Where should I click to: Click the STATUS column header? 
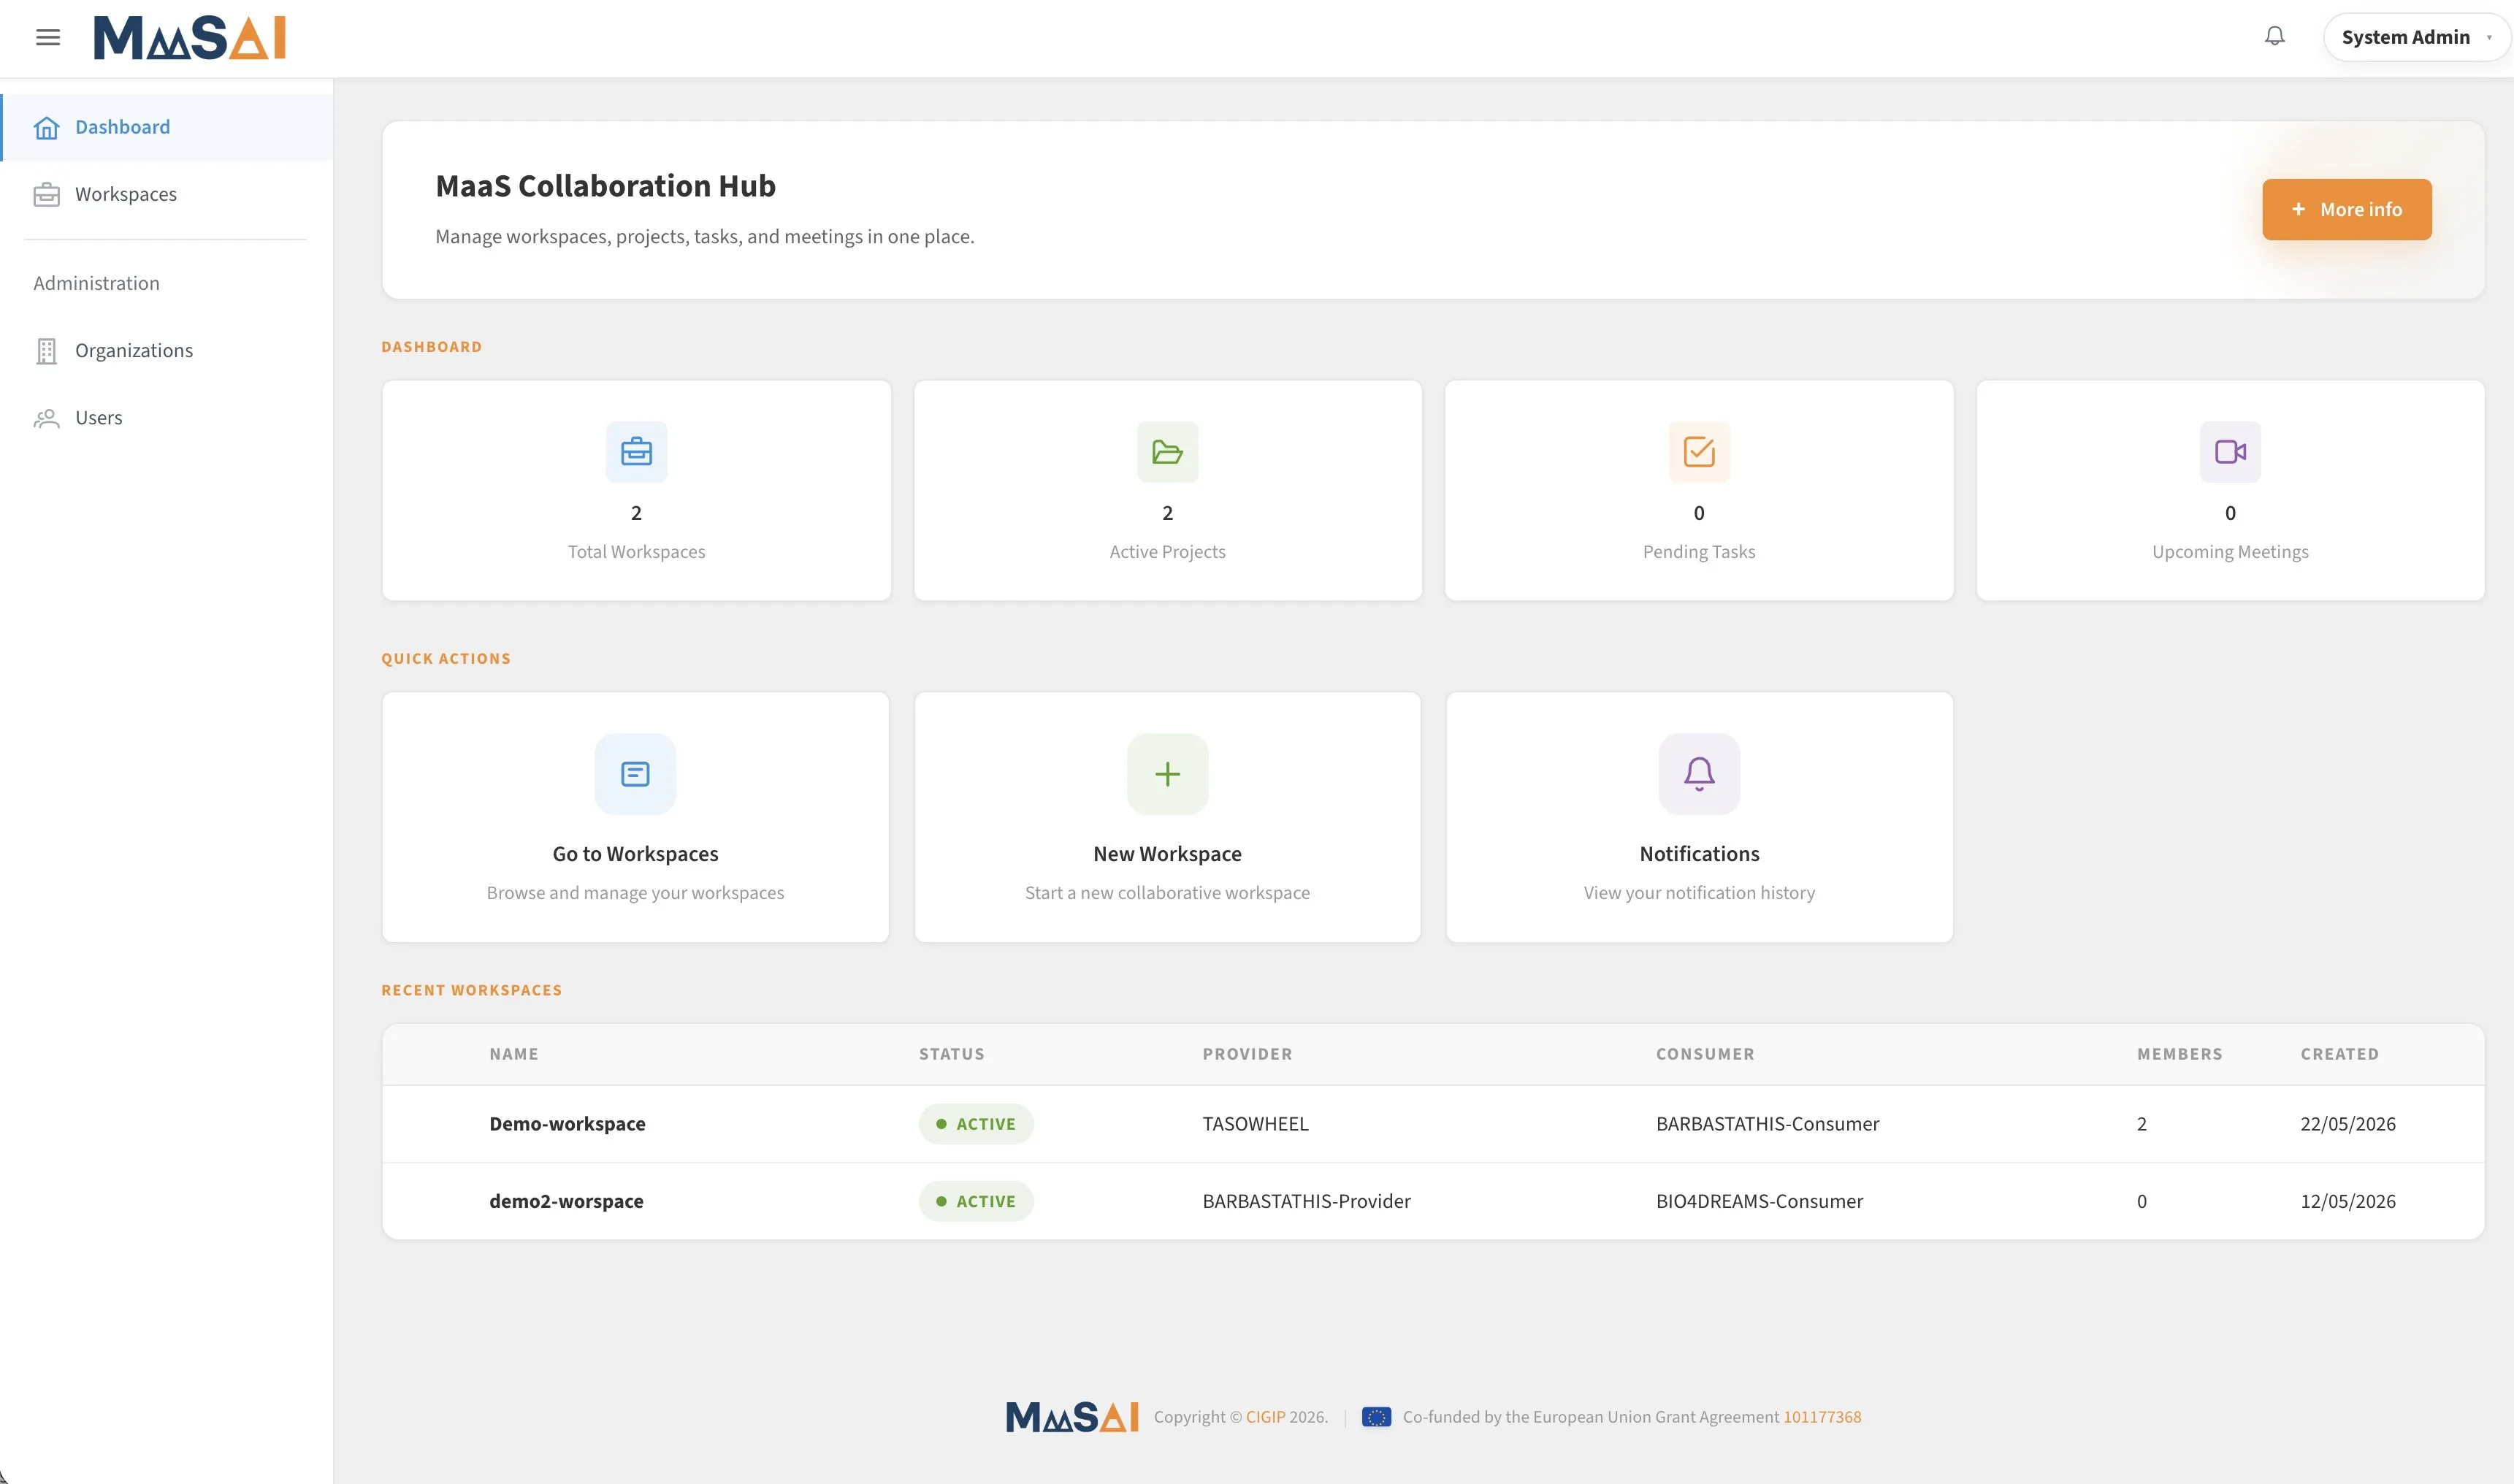[951, 1054]
